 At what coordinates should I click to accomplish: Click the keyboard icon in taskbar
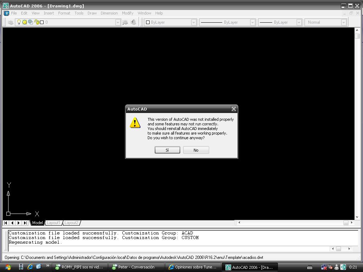[x=310, y=267]
